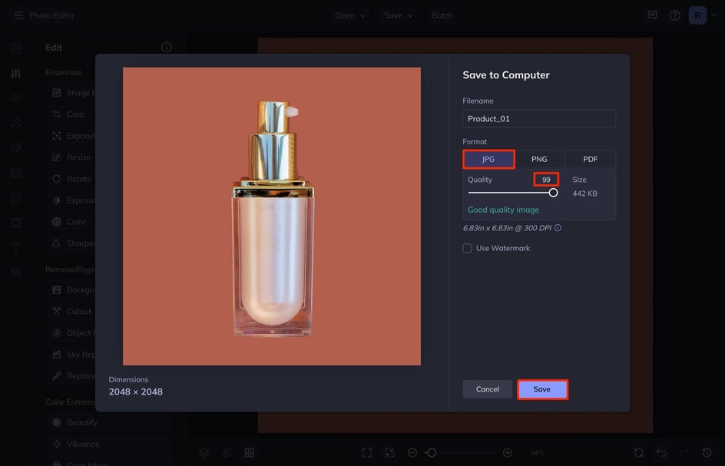Open the Save dropdown in top bar
The image size is (725, 466).
398,15
